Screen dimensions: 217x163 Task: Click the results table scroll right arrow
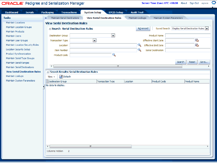(x=208, y=146)
